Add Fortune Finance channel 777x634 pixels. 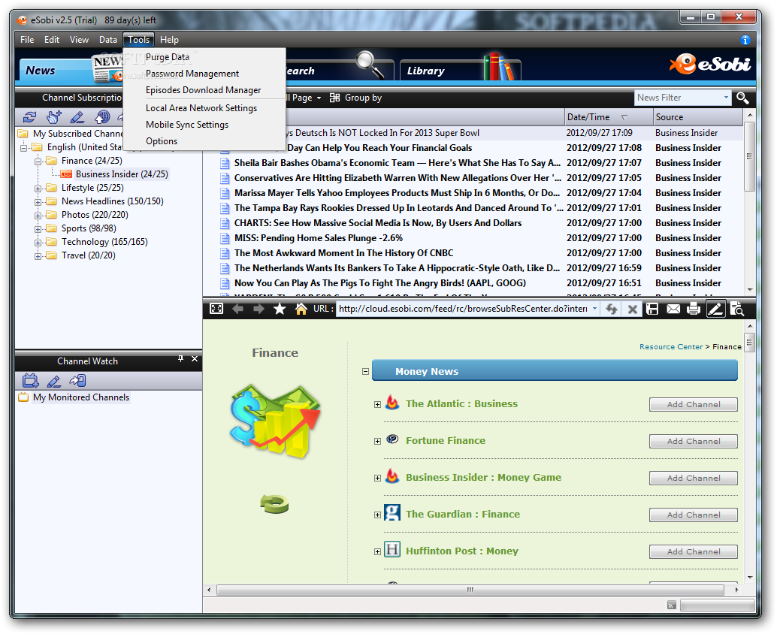[694, 442]
